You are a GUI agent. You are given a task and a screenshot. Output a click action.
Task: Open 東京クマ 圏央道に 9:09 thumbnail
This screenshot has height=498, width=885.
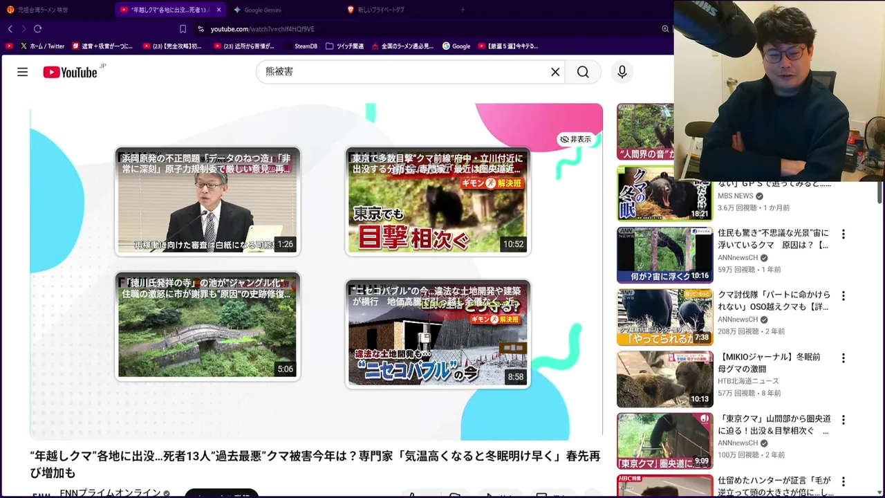[664, 441]
